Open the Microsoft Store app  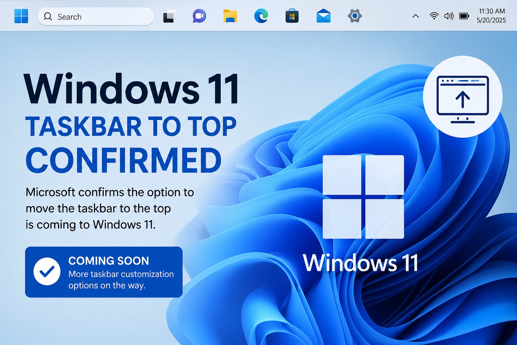[292, 16]
